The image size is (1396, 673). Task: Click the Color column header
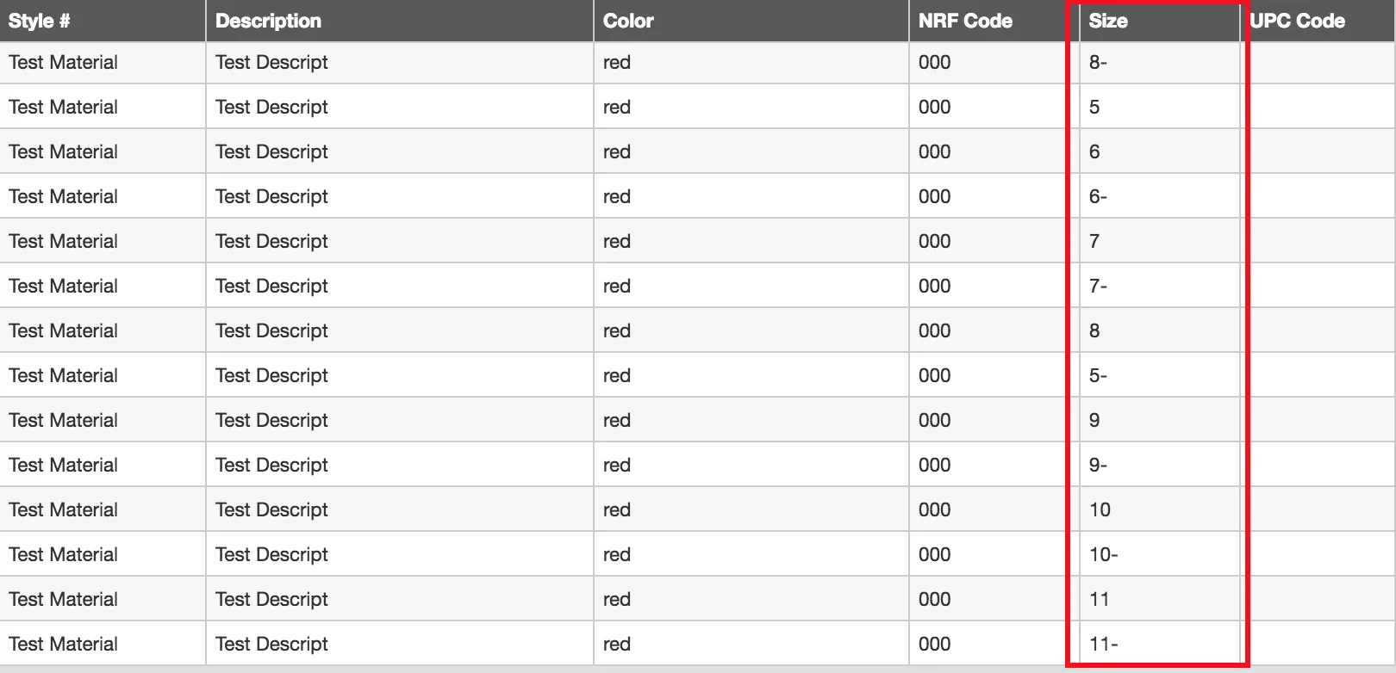[628, 21]
